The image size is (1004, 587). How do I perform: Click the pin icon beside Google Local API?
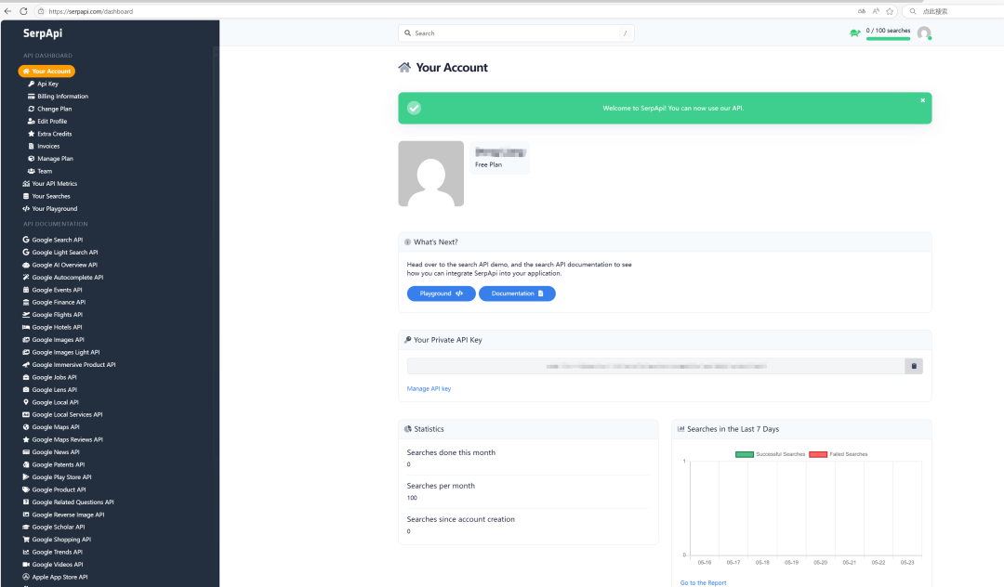coord(26,402)
